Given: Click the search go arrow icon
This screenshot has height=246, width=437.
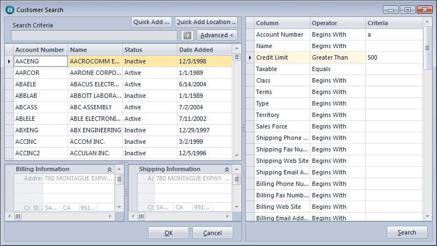Looking at the screenshot, I should click(x=187, y=36).
